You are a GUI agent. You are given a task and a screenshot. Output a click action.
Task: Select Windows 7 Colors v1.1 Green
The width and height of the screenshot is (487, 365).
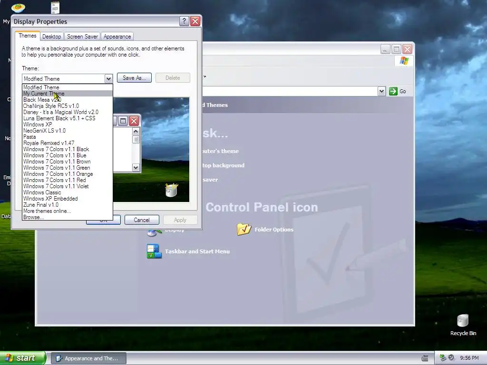[68, 168]
